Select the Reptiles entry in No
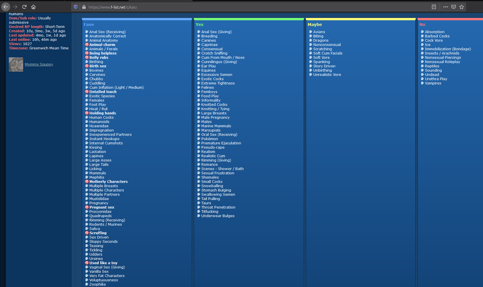 click(x=432, y=66)
